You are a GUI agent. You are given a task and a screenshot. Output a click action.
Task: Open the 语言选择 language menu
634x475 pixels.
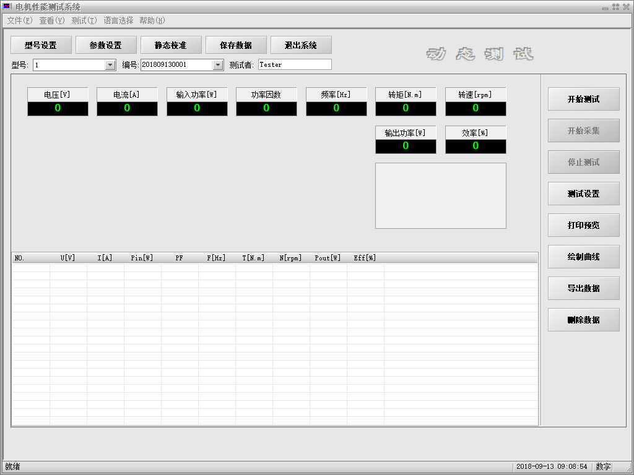pyautogui.click(x=118, y=20)
